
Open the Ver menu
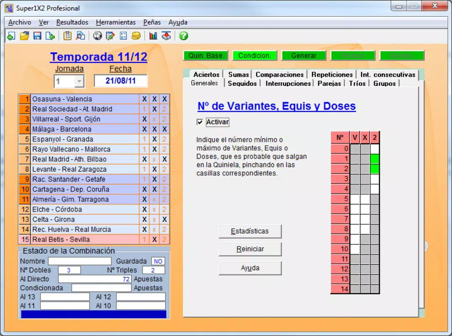pyautogui.click(x=44, y=22)
